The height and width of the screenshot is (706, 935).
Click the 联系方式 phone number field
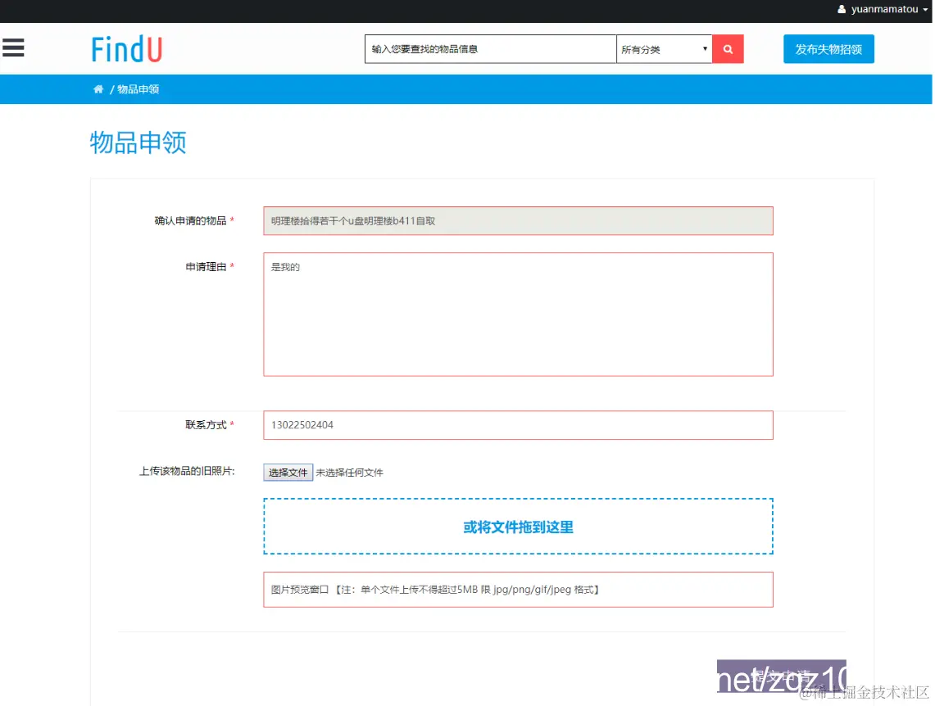coord(518,425)
